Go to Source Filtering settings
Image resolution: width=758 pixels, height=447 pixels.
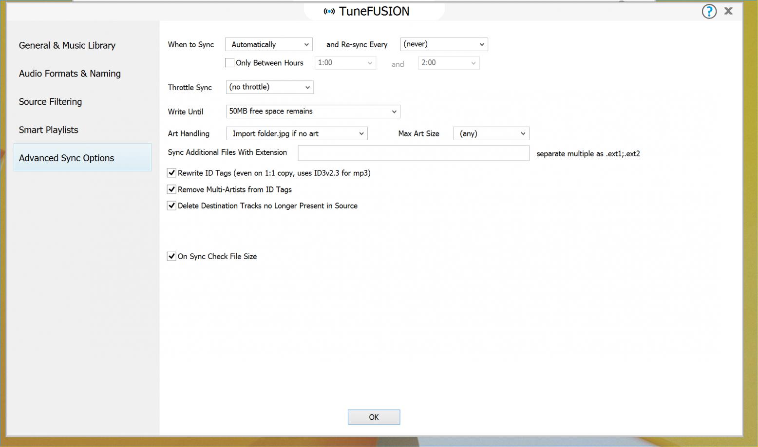pyautogui.click(x=51, y=102)
